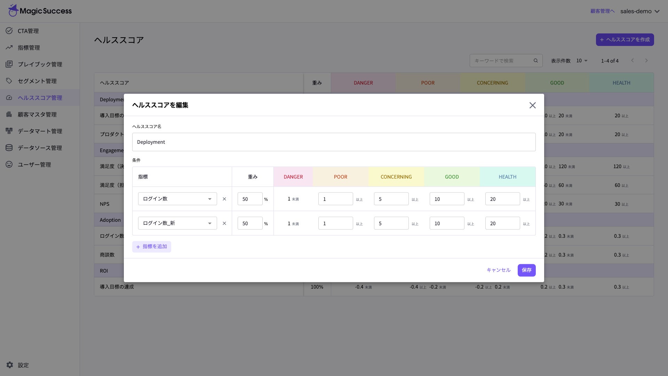Select the ヘルススコア管理 menu item
The image size is (668, 376).
(40, 98)
